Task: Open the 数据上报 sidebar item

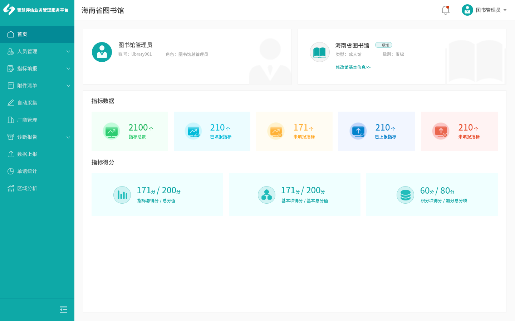Action: [x=27, y=154]
